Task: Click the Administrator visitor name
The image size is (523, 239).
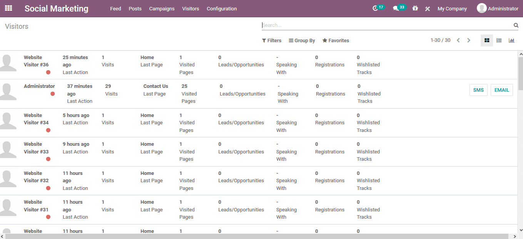Action: (39, 86)
